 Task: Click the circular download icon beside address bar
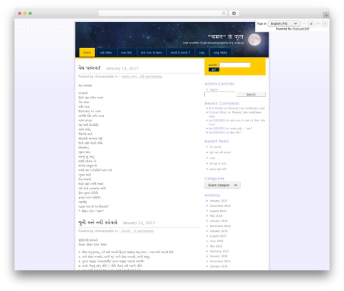(234, 13)
